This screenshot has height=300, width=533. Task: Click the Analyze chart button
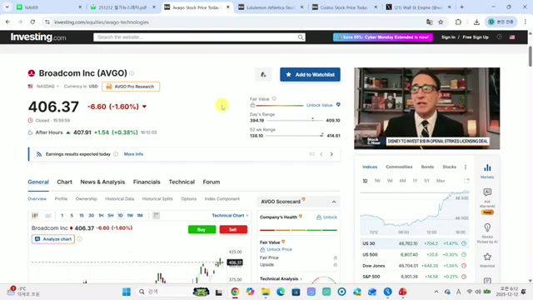point(53,239)
